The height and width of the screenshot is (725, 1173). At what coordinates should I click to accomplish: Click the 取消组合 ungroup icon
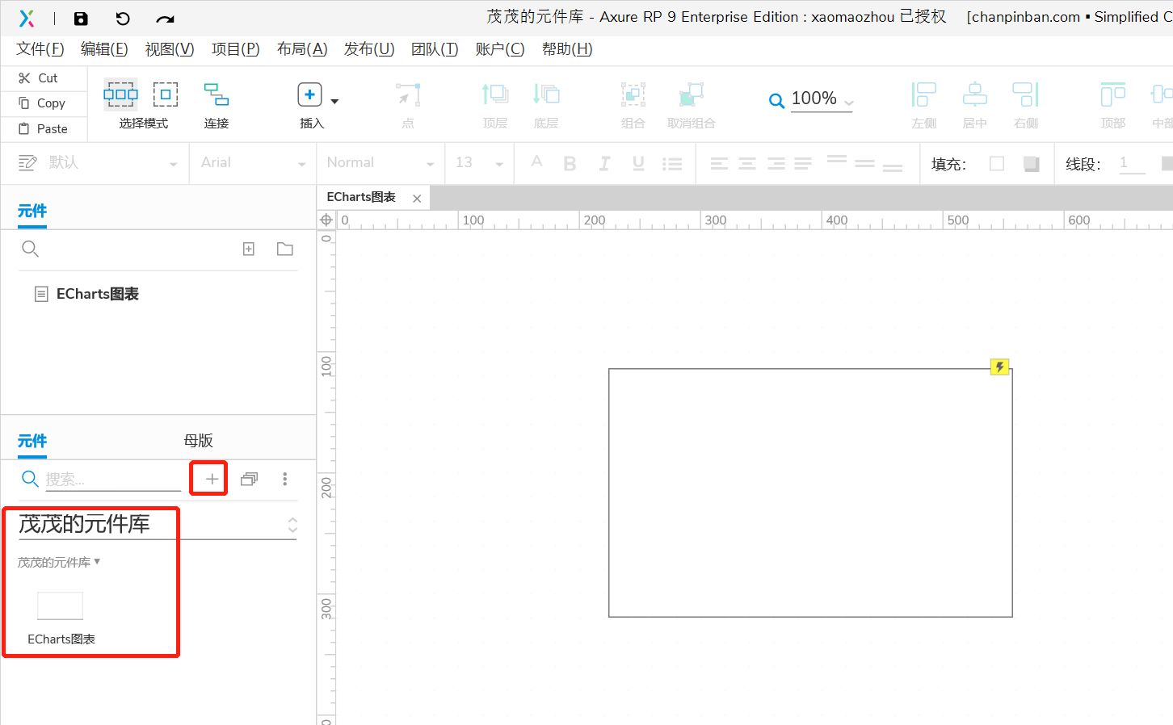692,94
